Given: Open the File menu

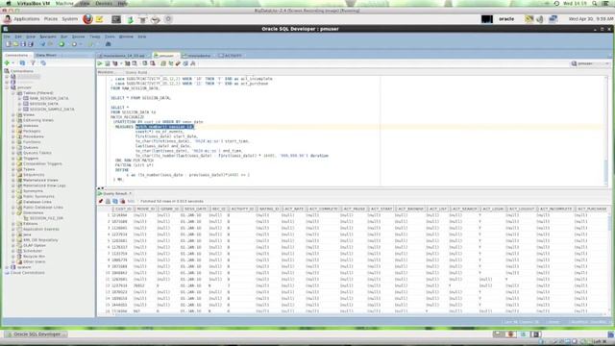Looking at the screenshot, I should click(x=7, y=37).
